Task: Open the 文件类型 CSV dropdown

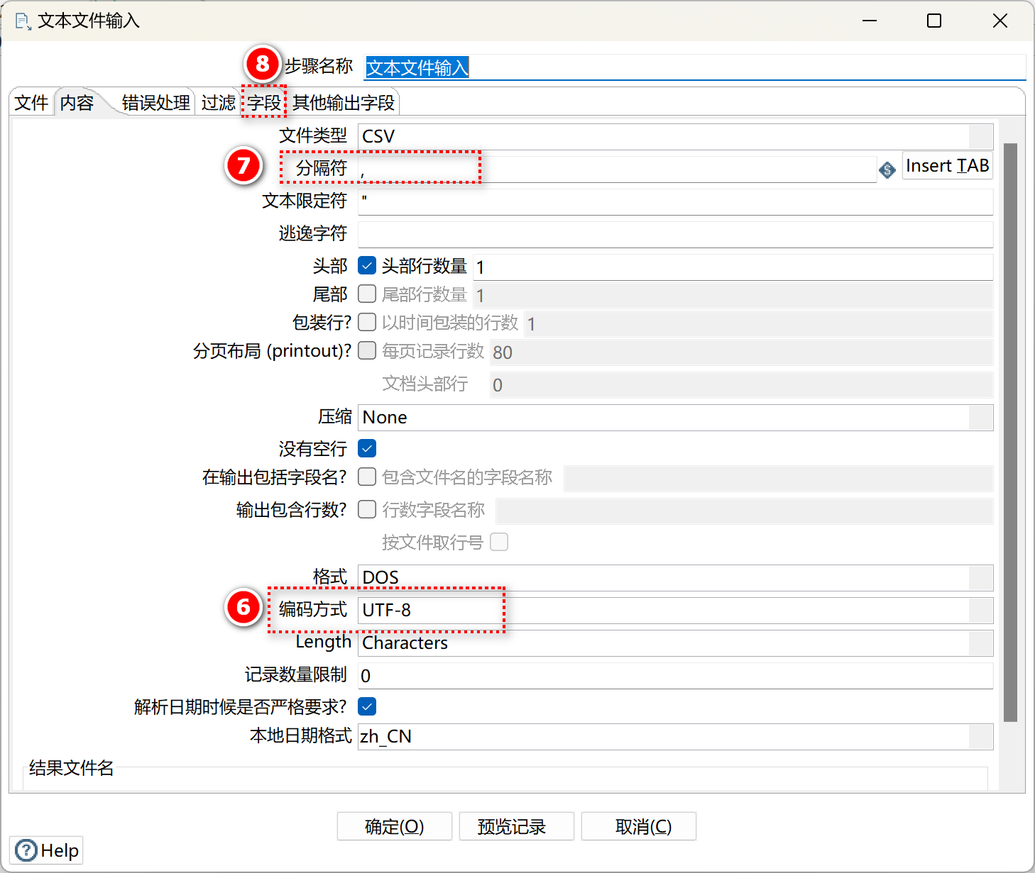Action: pos(675,136)
